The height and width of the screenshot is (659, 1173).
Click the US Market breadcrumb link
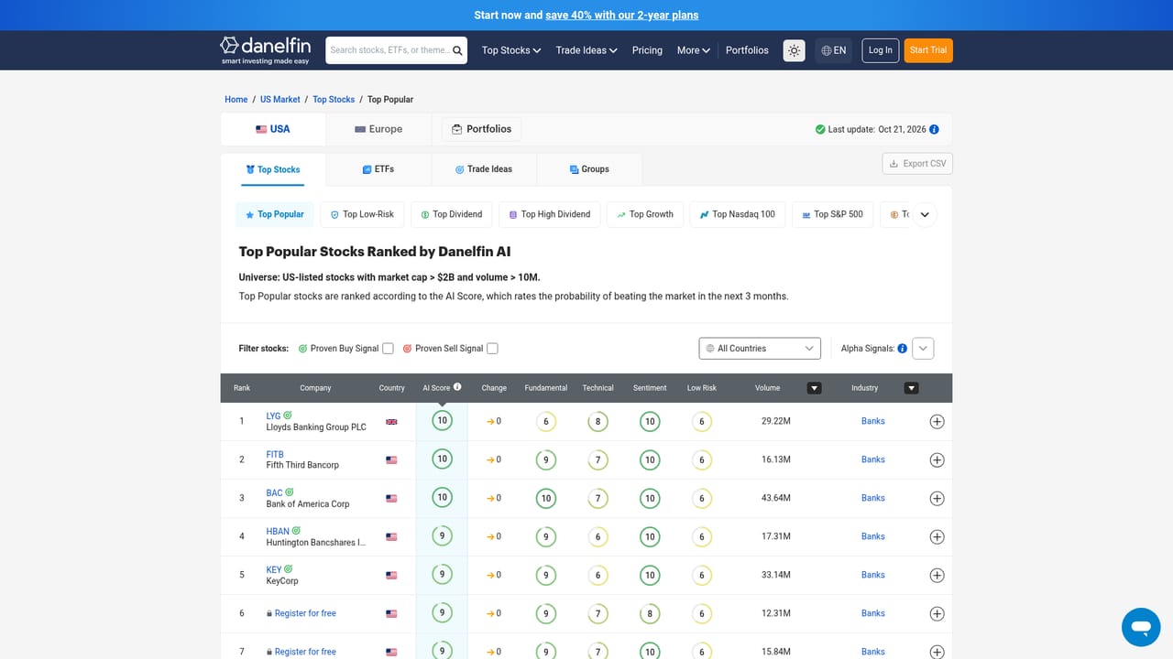pyautogui.click(x=280, y=99)
